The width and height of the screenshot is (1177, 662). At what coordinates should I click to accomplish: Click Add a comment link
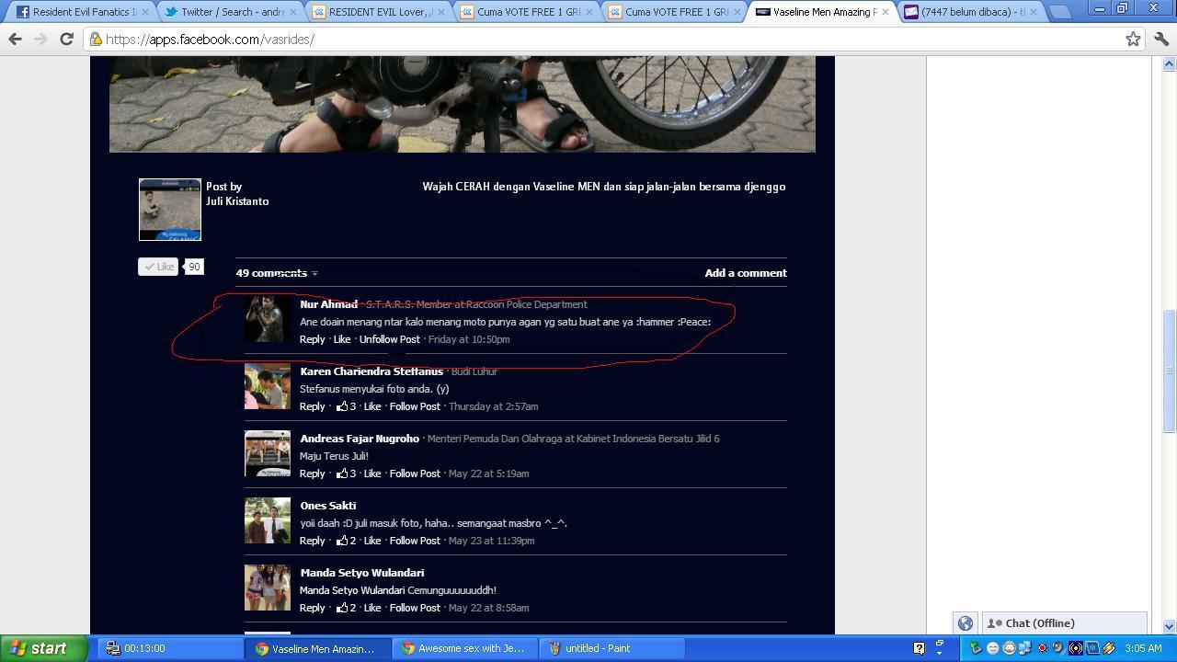(x=746, y=273)
